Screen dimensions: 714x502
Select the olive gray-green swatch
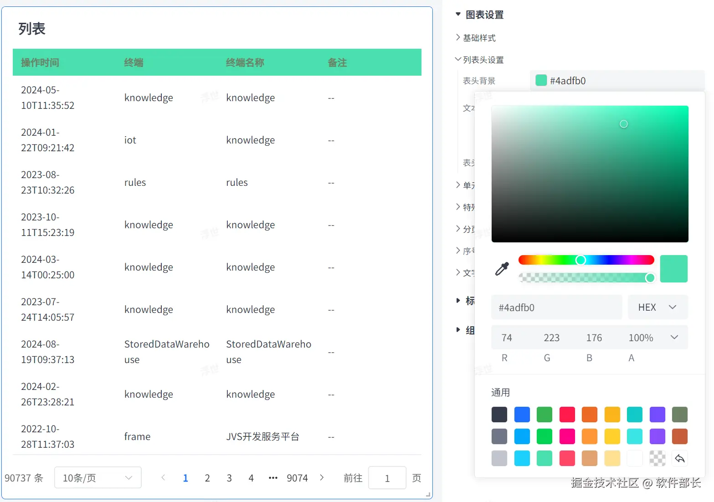click(x=680, y=415)
